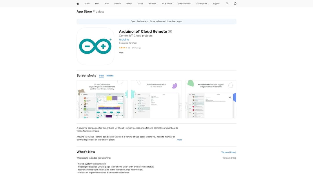Open the iPhone nav menu item
The height and width of the screenshot is (176, 313).
pos(117,3)
